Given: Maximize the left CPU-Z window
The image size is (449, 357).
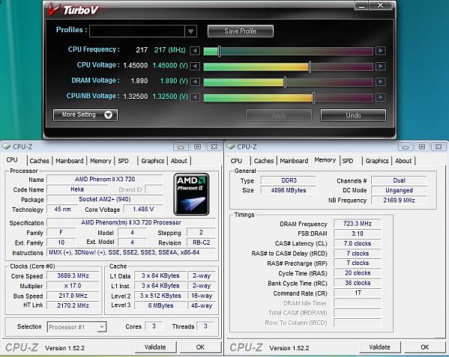Looking at the screenshot, I should tap(197, 147).
